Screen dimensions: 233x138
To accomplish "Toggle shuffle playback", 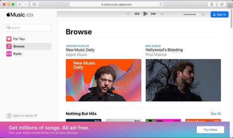I will click(x=128, y=14).
